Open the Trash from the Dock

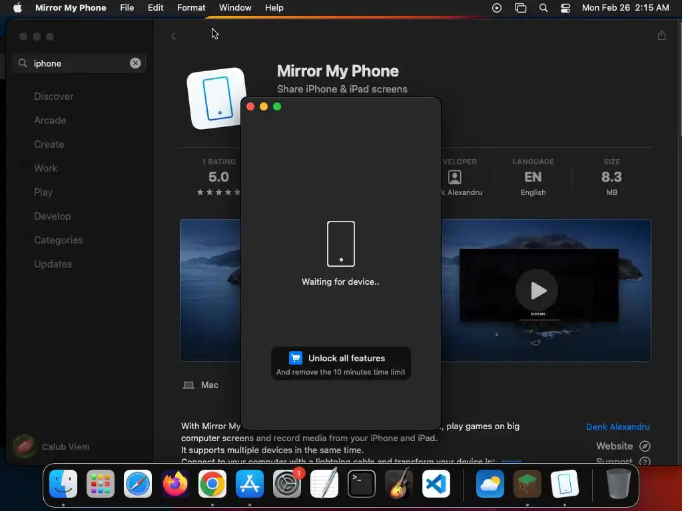tap(619, 484)
